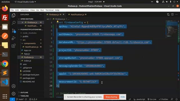Open the Selection menu

click(x=24, y=10)
